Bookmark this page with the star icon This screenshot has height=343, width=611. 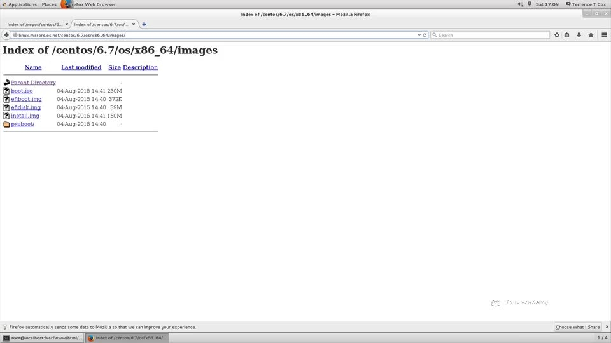click(557, 35)
